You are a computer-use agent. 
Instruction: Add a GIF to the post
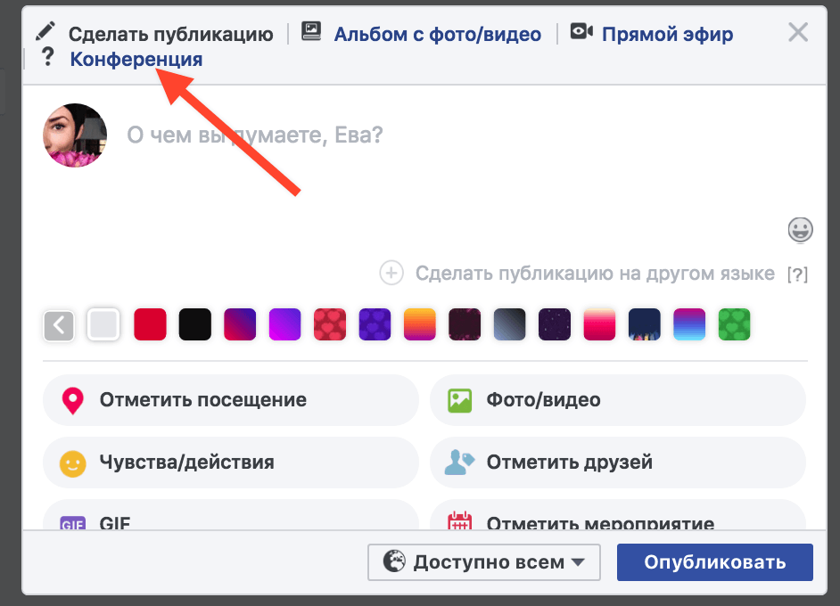[230, 515]
